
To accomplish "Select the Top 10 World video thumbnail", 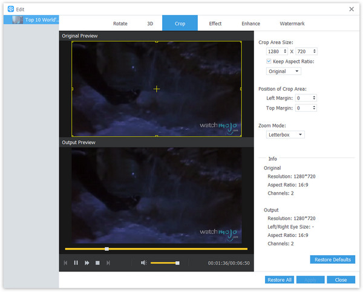I will coord(18,20).
